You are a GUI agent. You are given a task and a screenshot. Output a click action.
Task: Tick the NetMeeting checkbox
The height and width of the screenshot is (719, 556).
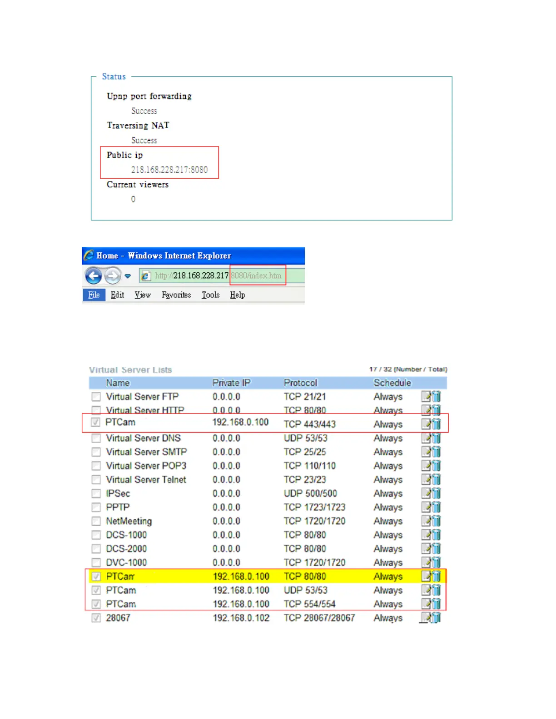pos(96,521)
